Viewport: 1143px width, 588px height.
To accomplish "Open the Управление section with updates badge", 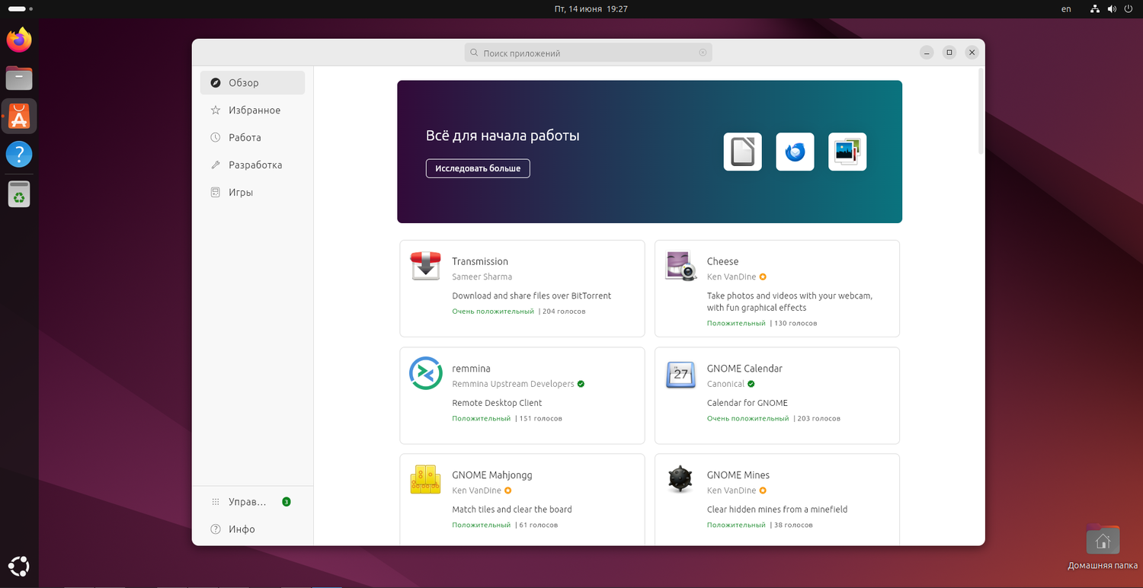I will point(252,502).
